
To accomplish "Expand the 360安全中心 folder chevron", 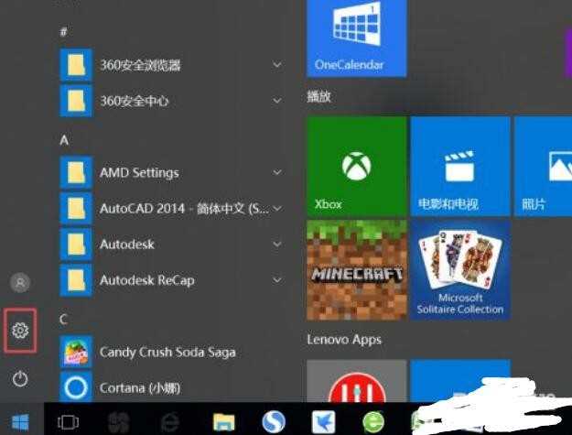I will pos(277,101).
